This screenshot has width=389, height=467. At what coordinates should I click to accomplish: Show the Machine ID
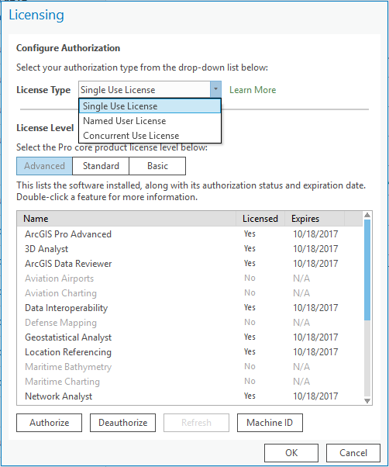[x=270, y=423]
